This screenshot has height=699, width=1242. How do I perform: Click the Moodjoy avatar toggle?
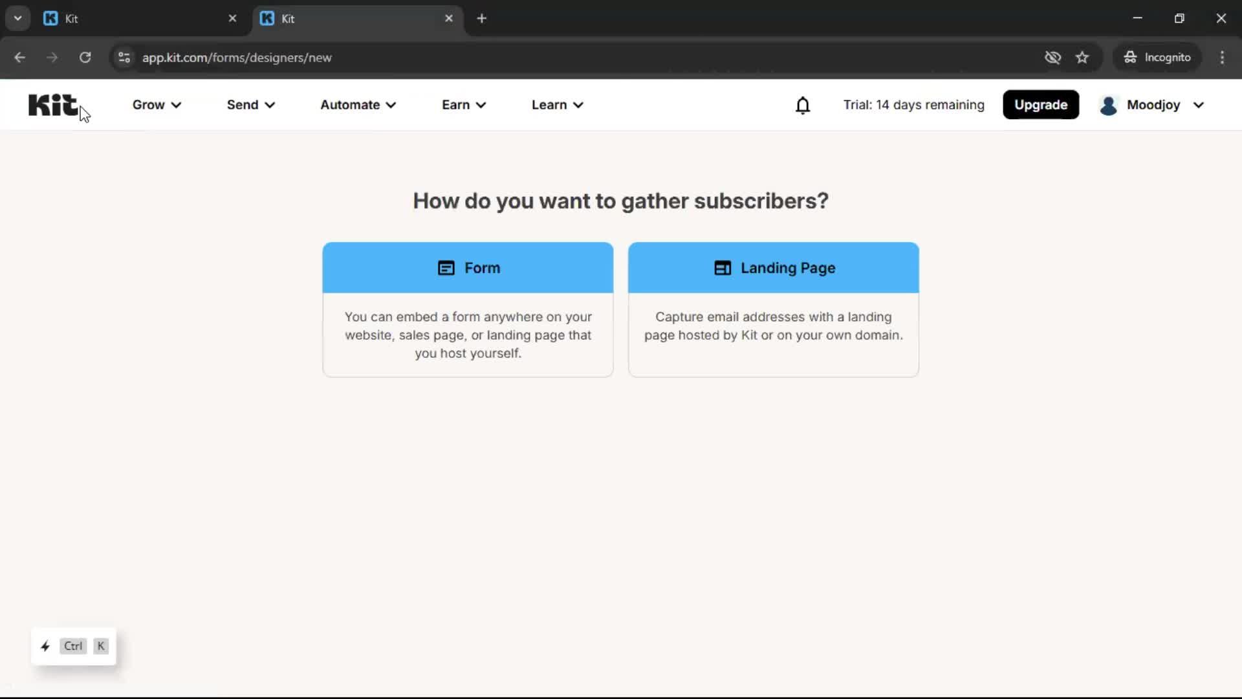[1109, 105]
